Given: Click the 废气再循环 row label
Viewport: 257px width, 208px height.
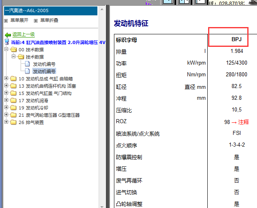Looking at the screenshot, I should (129, 181).
